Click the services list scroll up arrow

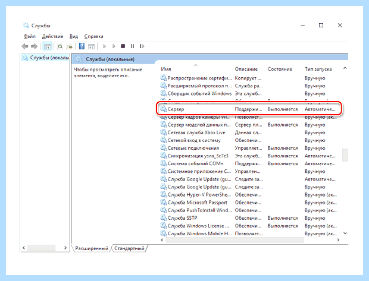pyautogui.click(x=345, y=68)
